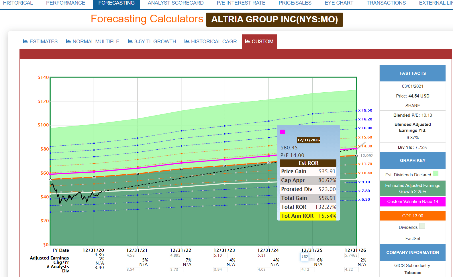Click the spinner arrows beside the 5.62 field

(312, 257)
